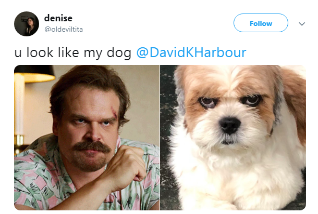The image size is (318, 214).
Task: Click the dog's grumpy eyes in photo
Action: [x=230, y=101]
